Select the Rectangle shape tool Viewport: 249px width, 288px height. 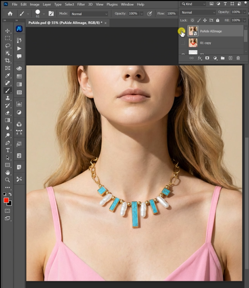(x=7, y=165)
